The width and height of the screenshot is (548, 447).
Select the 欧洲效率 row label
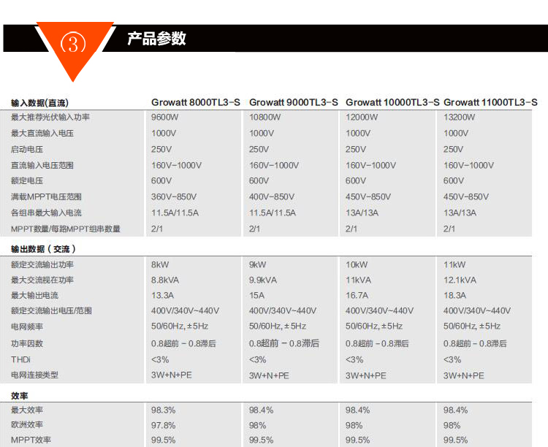click(27, 424)
